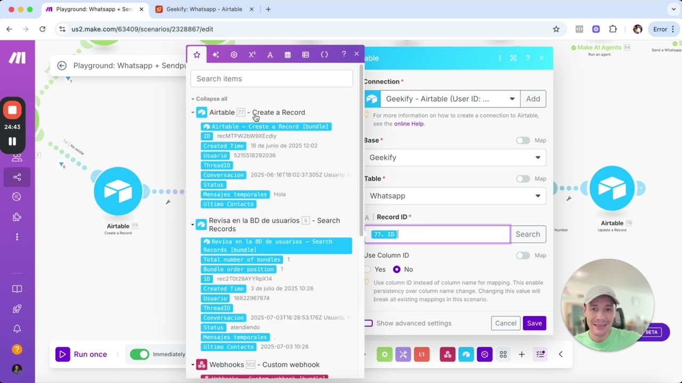
Task: Collapse Airtable Create a Record group
Action: tap(193, 113)
